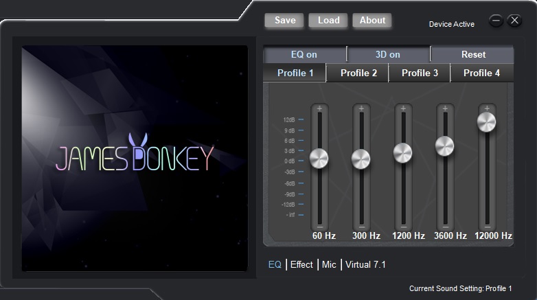
Task: Click the plus icon above 3600 Hz slider
Action: [445, 108]
